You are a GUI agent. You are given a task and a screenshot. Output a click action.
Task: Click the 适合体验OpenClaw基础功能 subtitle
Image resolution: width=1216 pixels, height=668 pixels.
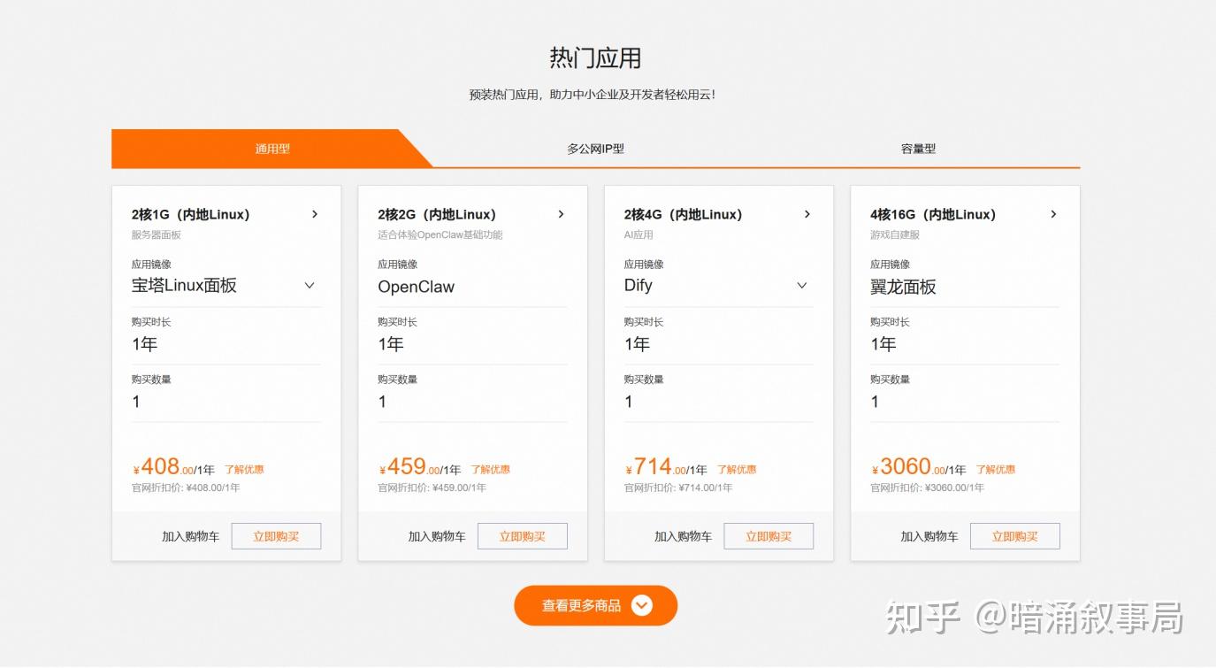440,235
